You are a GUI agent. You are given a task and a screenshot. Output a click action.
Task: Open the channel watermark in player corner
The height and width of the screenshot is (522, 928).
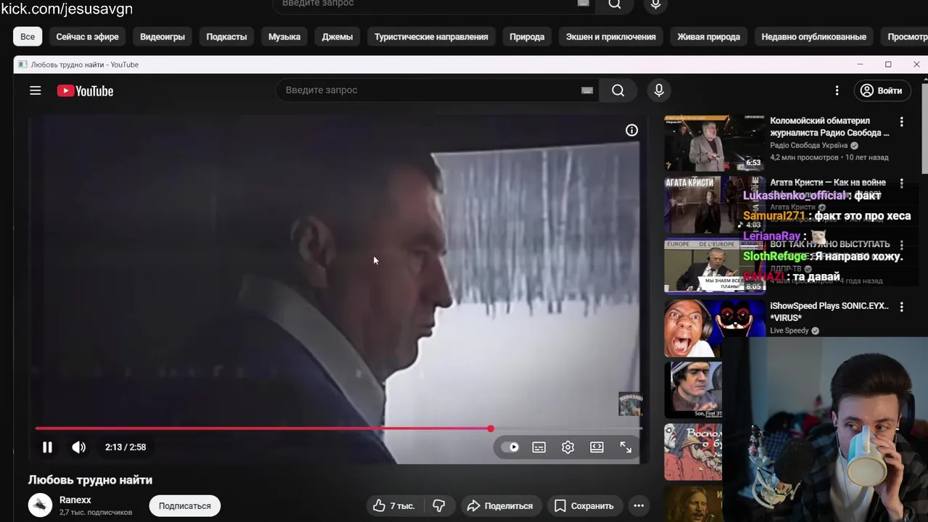(630, 404)
